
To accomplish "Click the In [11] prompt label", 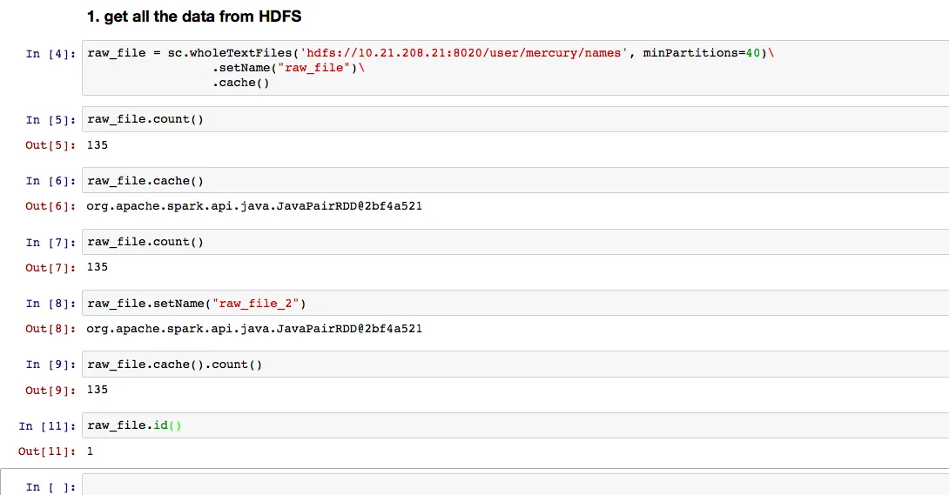I will (x=48, y=426).
